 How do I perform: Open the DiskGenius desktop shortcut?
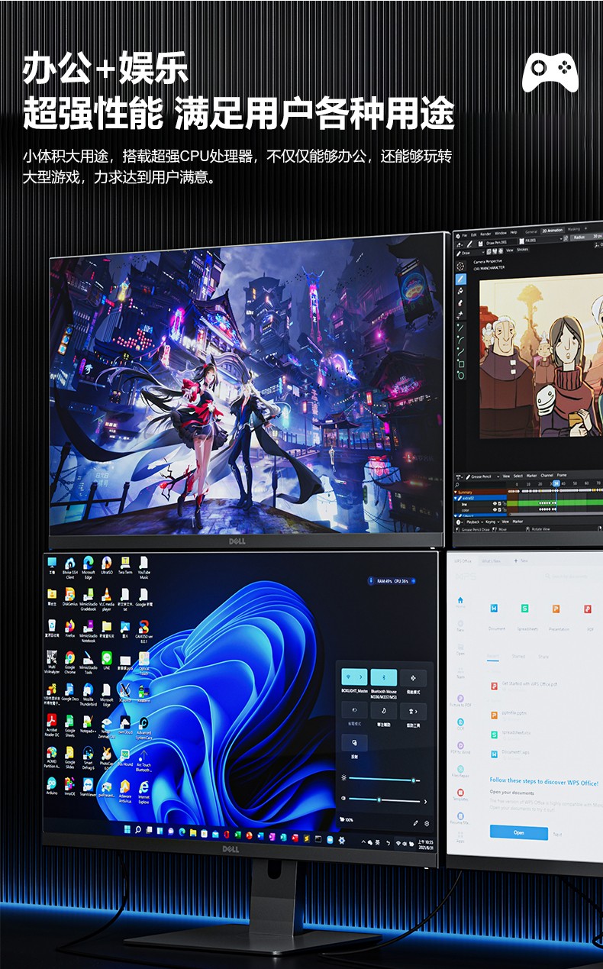click(69, 596)
